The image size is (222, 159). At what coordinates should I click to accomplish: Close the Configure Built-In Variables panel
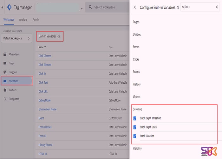pyautogui.click(x=135, y=7)
